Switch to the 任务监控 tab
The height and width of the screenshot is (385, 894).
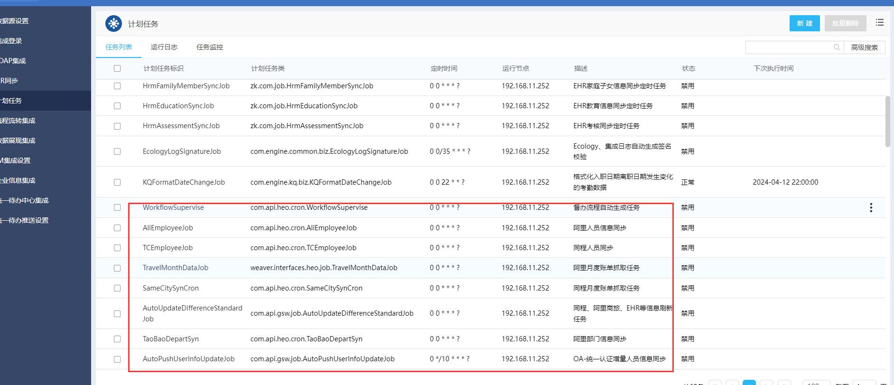(x=210, y=47)
